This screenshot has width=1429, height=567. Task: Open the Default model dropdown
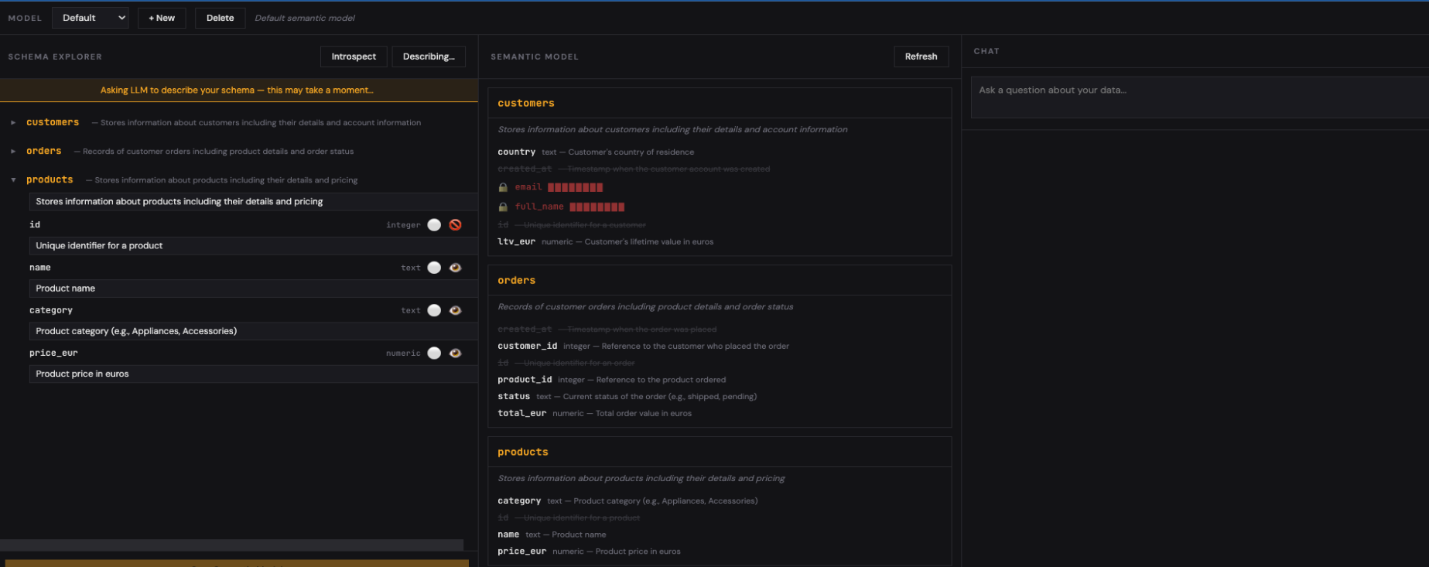91,18
